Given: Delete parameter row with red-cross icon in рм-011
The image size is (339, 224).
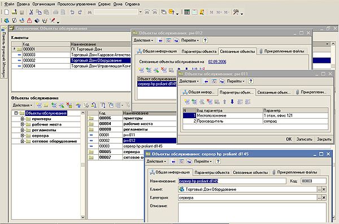Looking at the screenshot, I should click(x=209, y=102).
